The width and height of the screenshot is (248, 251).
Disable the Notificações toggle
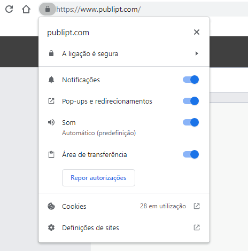point(191,80)
